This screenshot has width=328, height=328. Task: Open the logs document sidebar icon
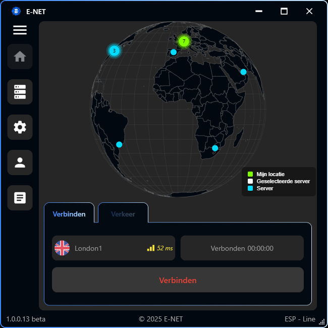click(x=20, y=198)
